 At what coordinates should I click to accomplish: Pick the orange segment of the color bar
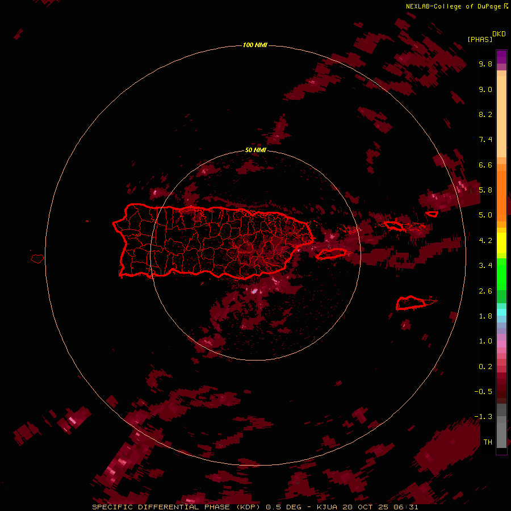[501, 195]
